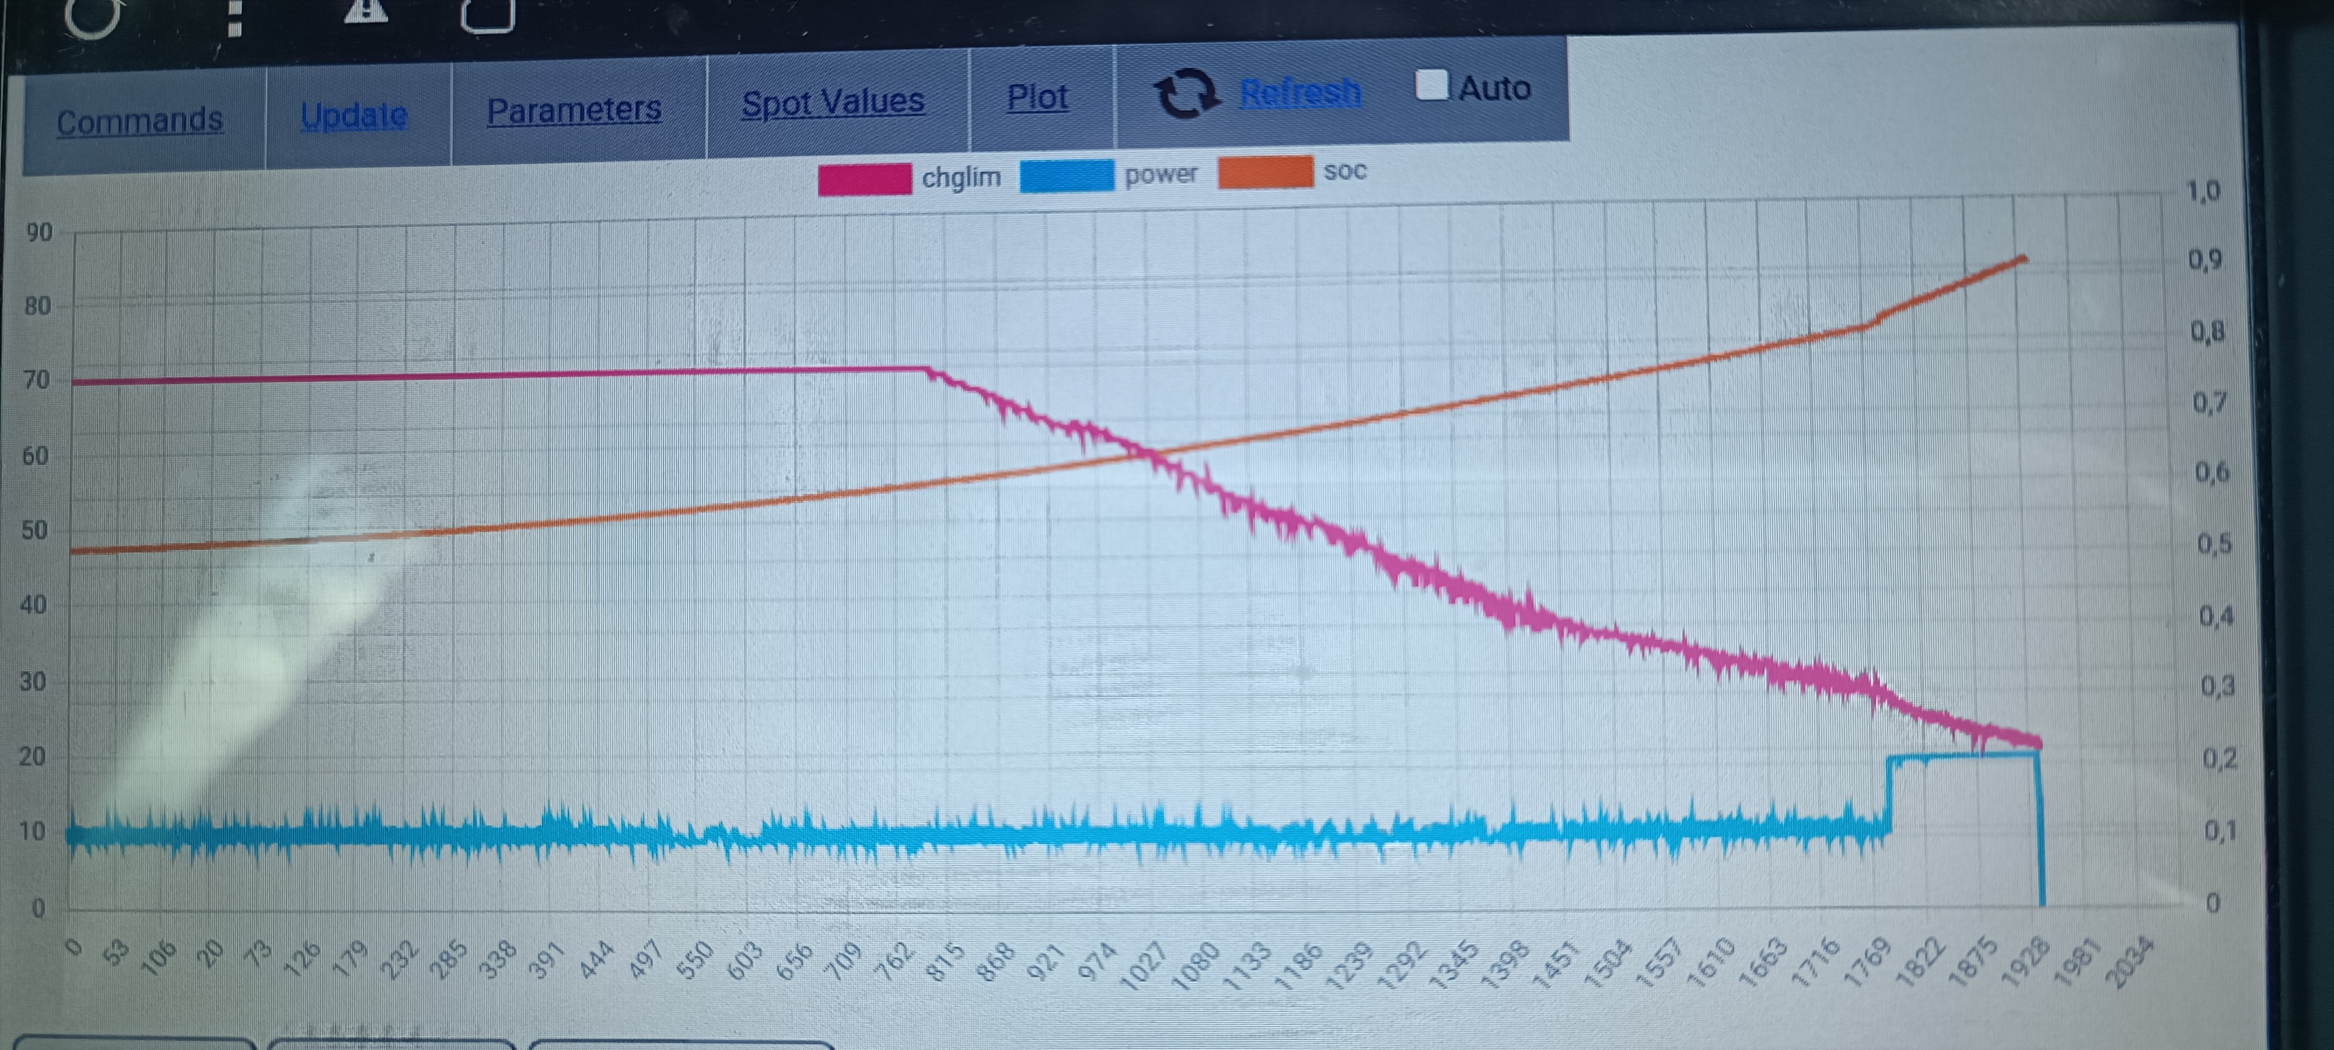Image resolution: width=2334 pixels, height=1050 pixels.
Task: Click the power legend label
Action: (1161, 173)
